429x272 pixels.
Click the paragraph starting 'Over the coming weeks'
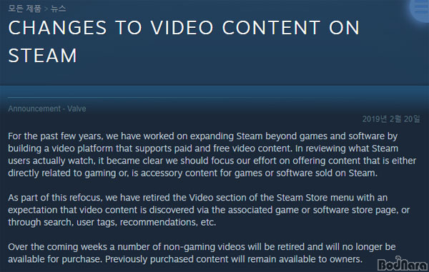click(202, 253)
